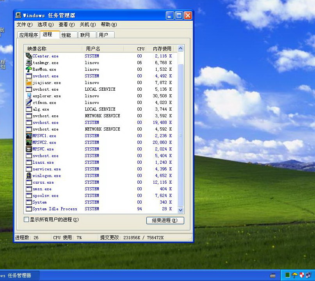Screen dimensions: 315x281
Task: Click the alg.exe process icon
Action: pyautogui.click(x=29, y=109)
